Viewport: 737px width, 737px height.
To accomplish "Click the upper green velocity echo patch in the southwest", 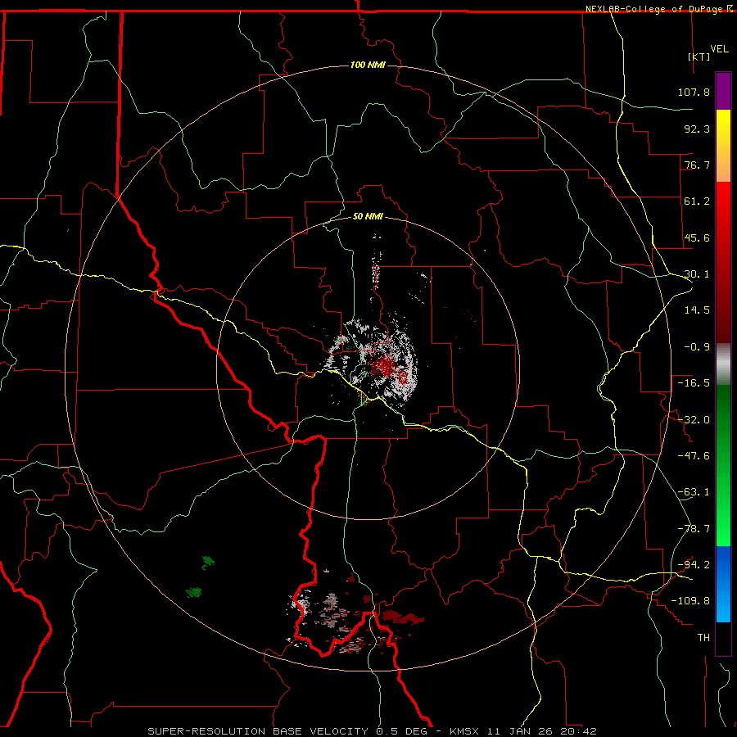I will click(207, 562).
